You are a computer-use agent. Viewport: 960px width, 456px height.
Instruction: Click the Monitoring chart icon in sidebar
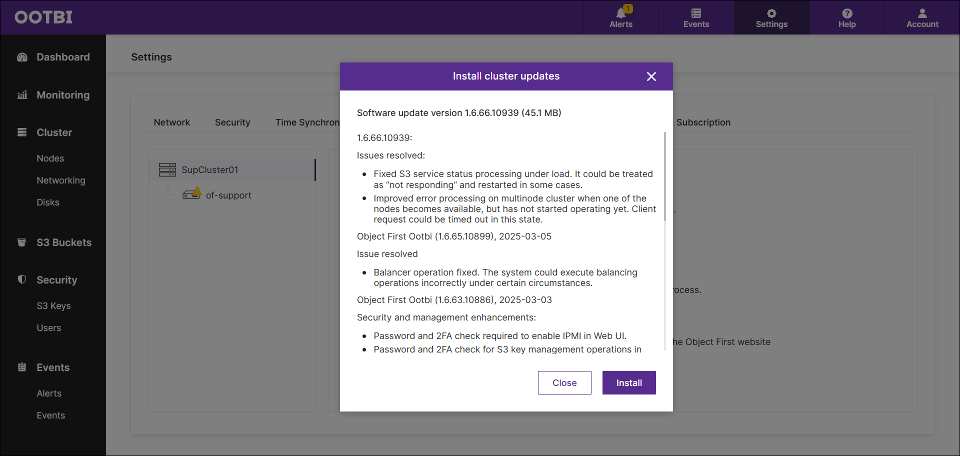[22, 95]
